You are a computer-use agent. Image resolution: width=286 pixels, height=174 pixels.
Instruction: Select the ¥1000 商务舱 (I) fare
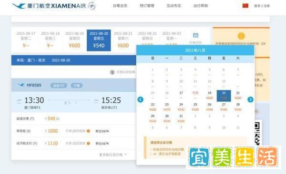tap(51, 131)
